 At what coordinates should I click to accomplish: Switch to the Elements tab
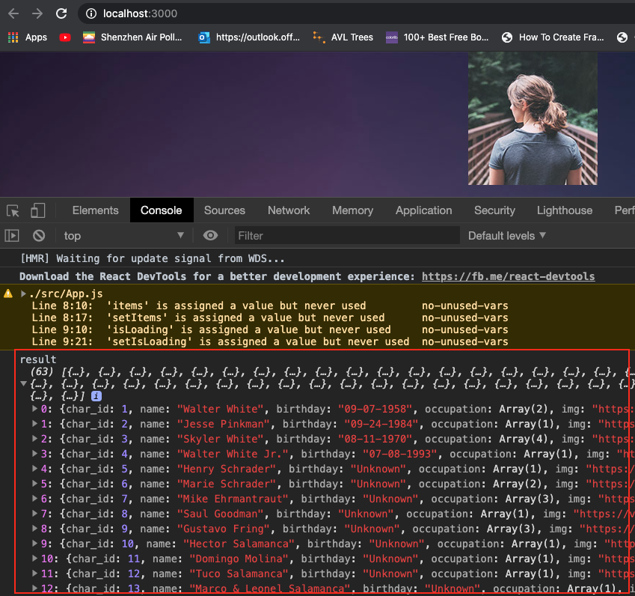(95, 210)
